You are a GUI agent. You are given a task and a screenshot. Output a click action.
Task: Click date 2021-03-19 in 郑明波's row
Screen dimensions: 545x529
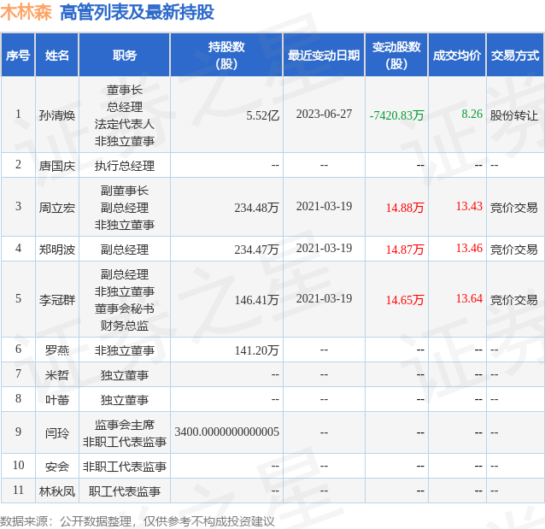324,248
